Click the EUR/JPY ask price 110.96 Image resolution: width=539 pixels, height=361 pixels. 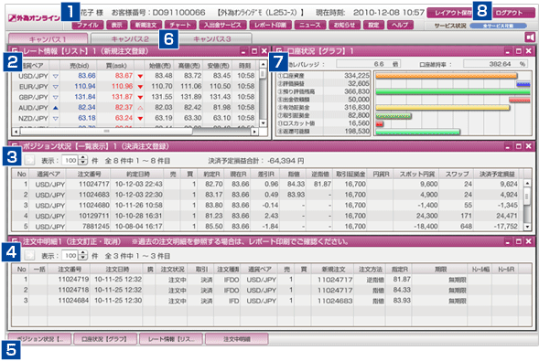[x=122, y=86]
